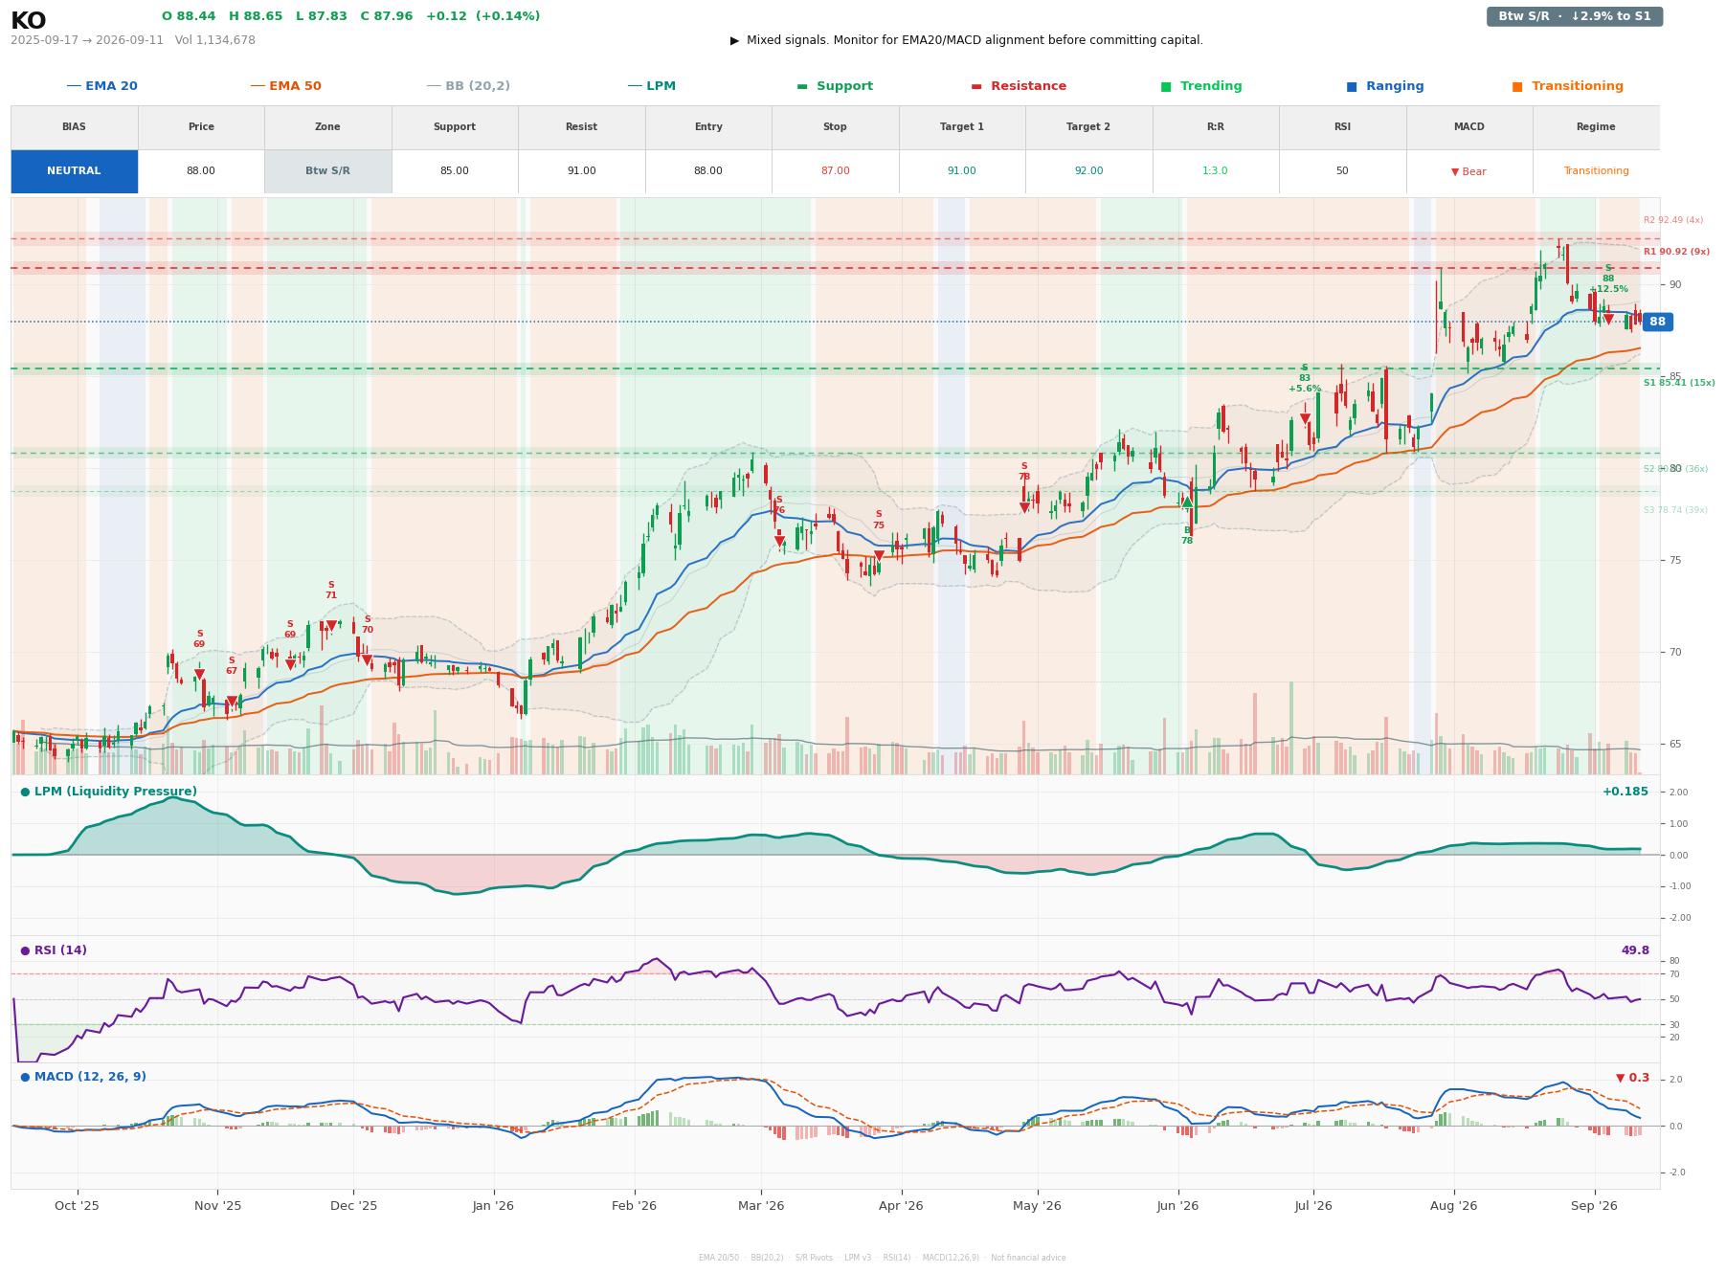The width and height of the screenshot is (1726, 1273).
Task: Toggle the EMA 50 legend entry
Action: tap(286, 86)
